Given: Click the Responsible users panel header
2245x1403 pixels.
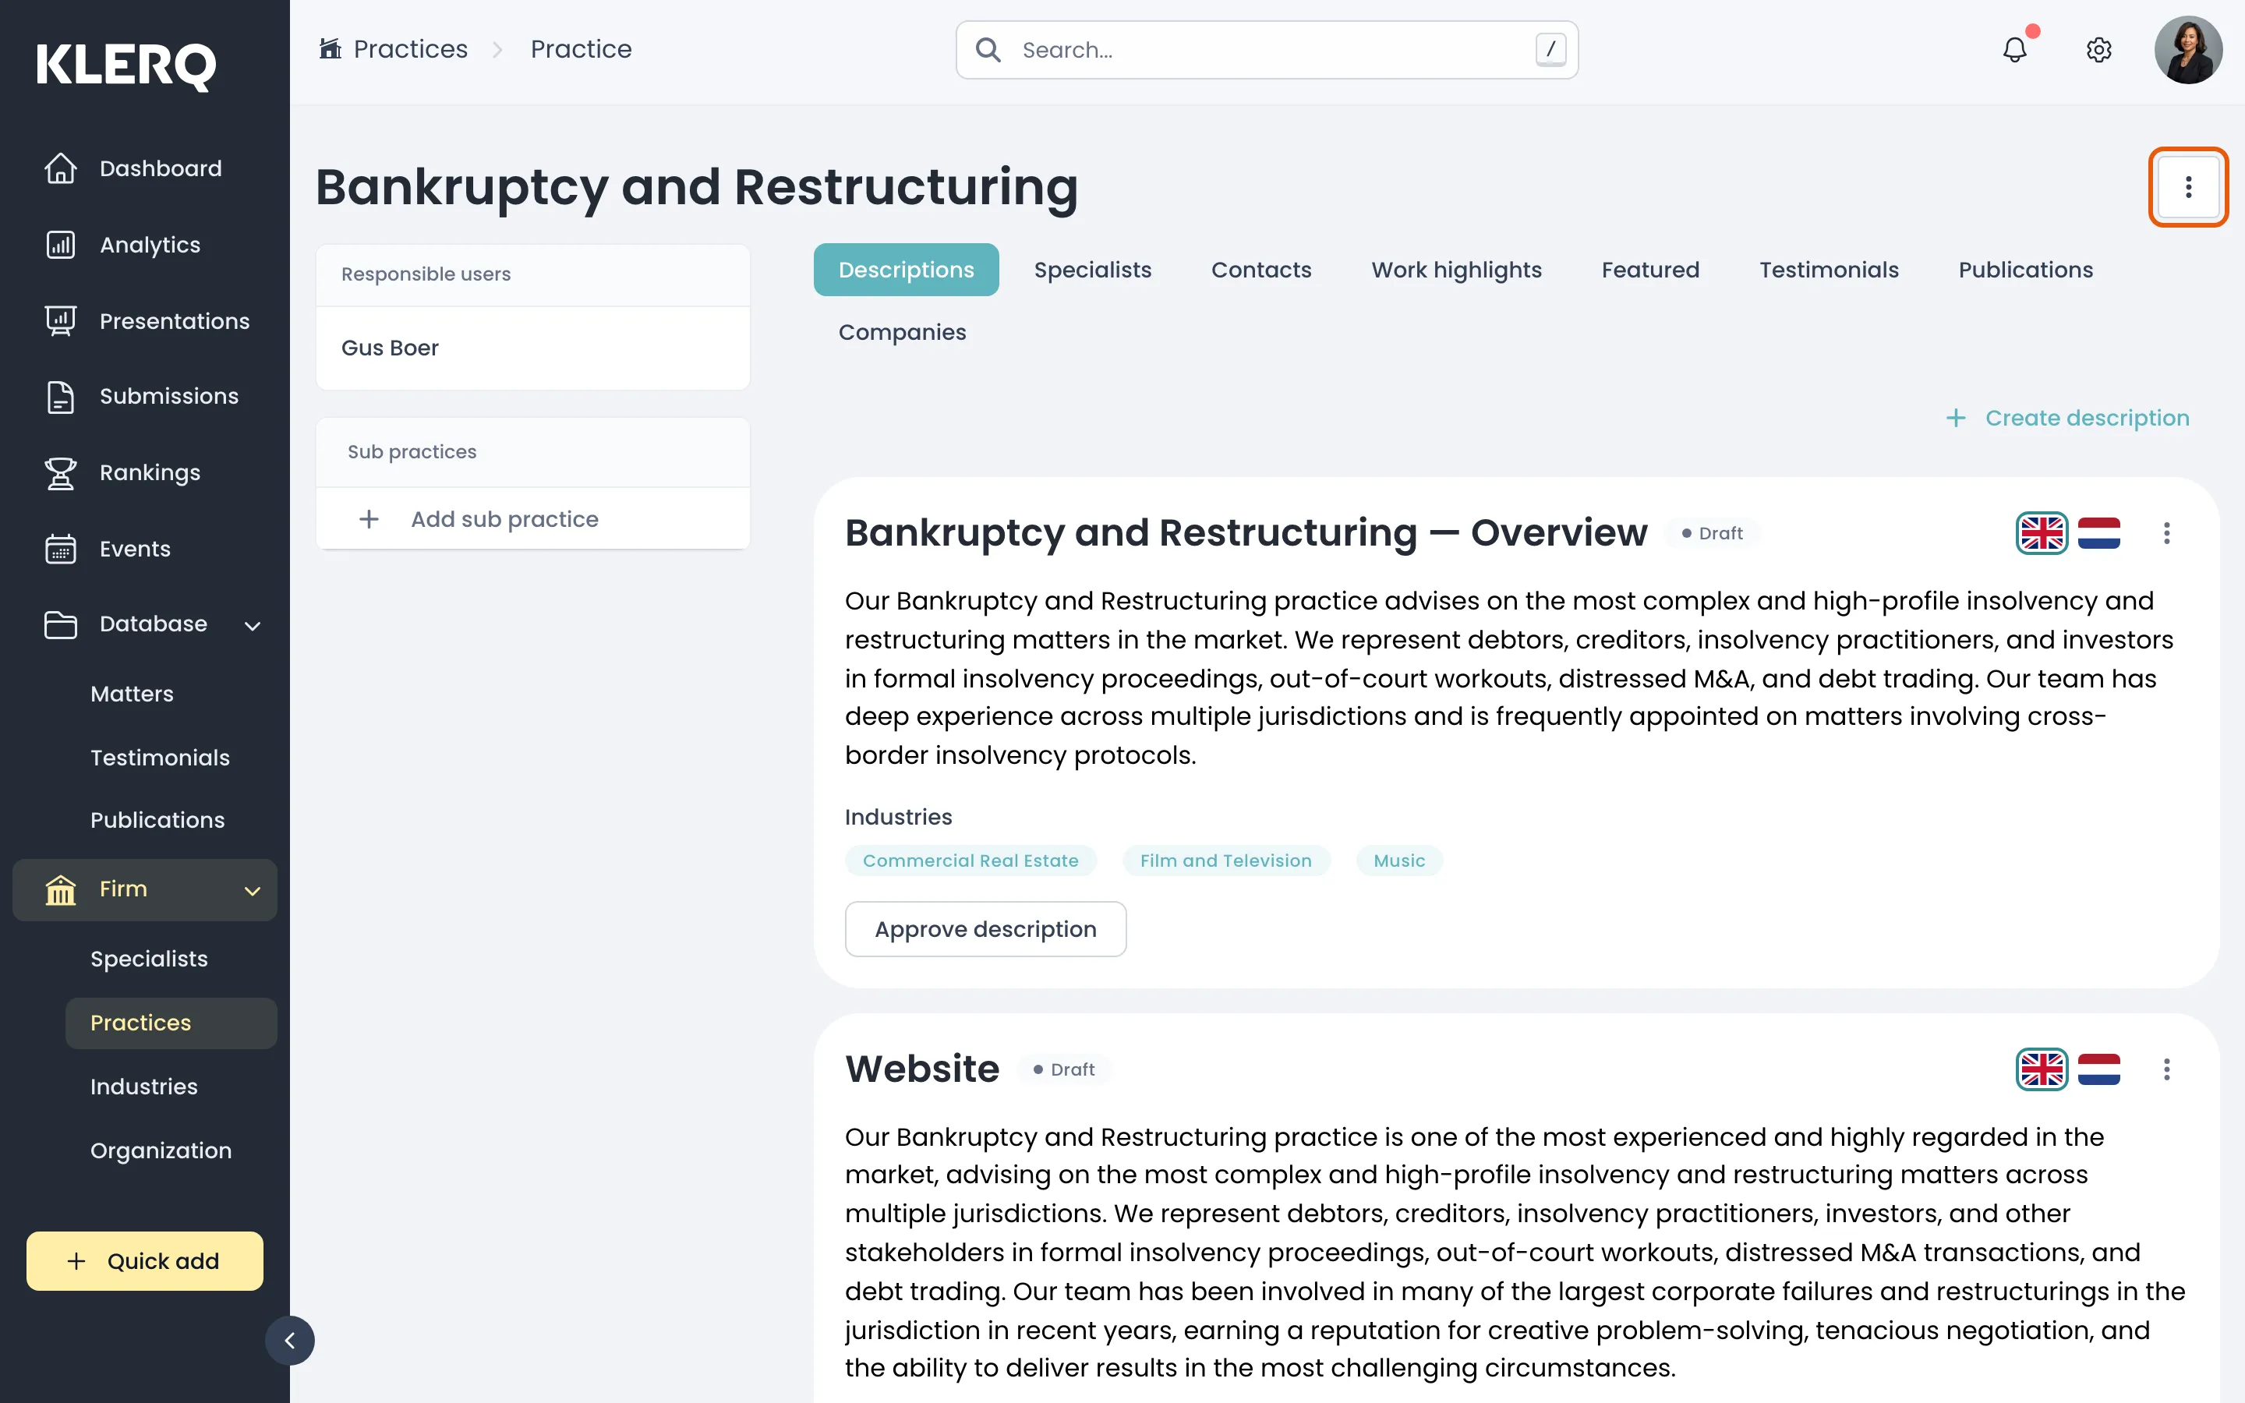Looking at the screenshot, I should click(532, 274).
